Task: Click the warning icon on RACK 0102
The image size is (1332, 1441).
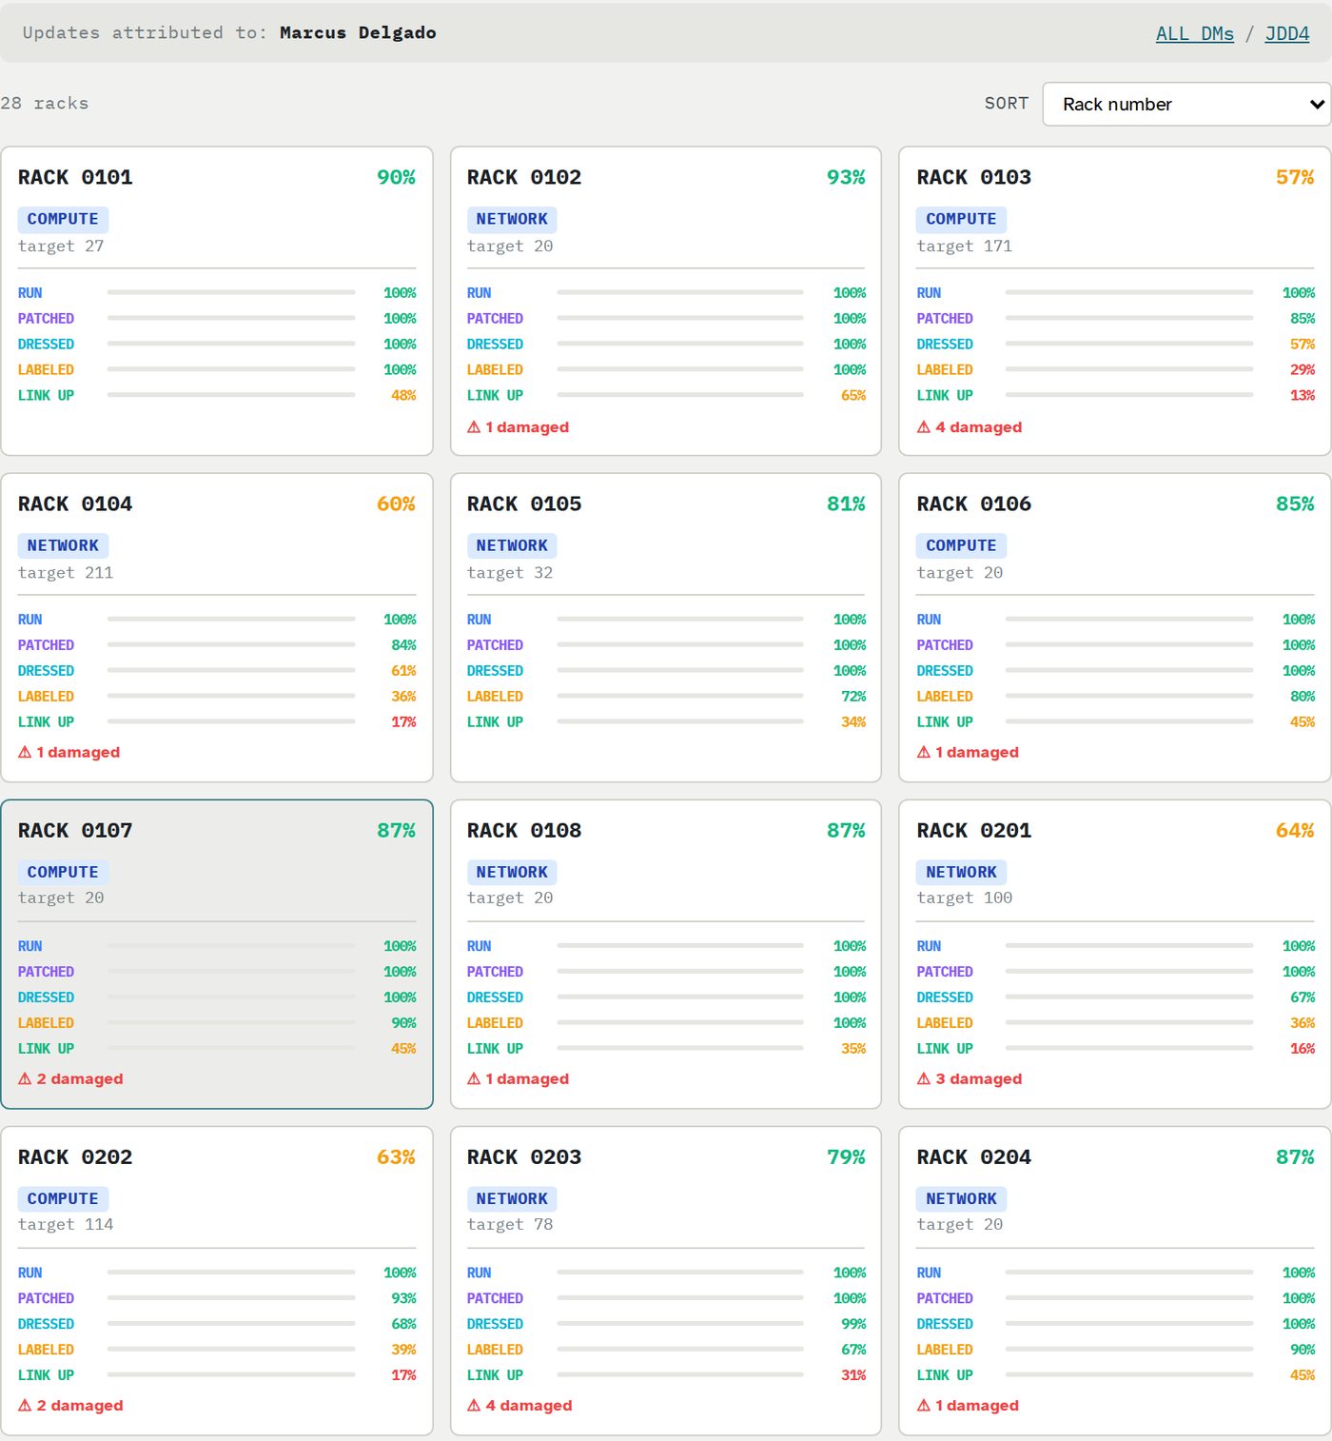Action: 474,427
